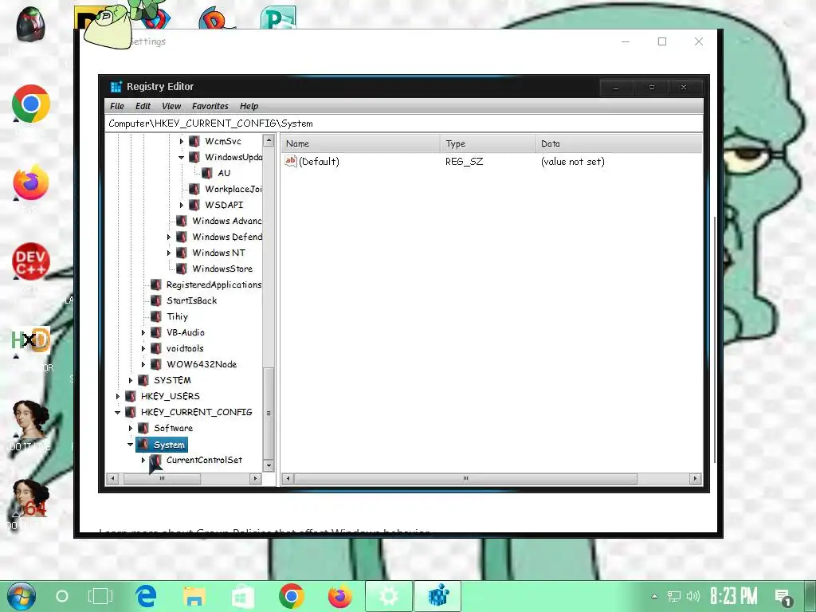Expand the Windows NT key
Screen dimensions: 816x612
point(169,253)
